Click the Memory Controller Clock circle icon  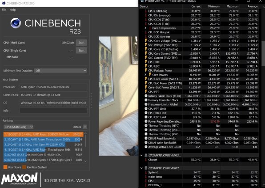pos(146,100)
